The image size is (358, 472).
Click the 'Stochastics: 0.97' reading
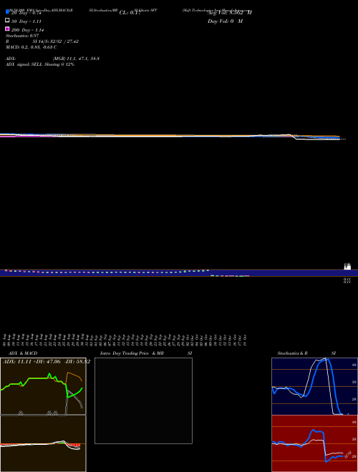(x=22, y=36)
